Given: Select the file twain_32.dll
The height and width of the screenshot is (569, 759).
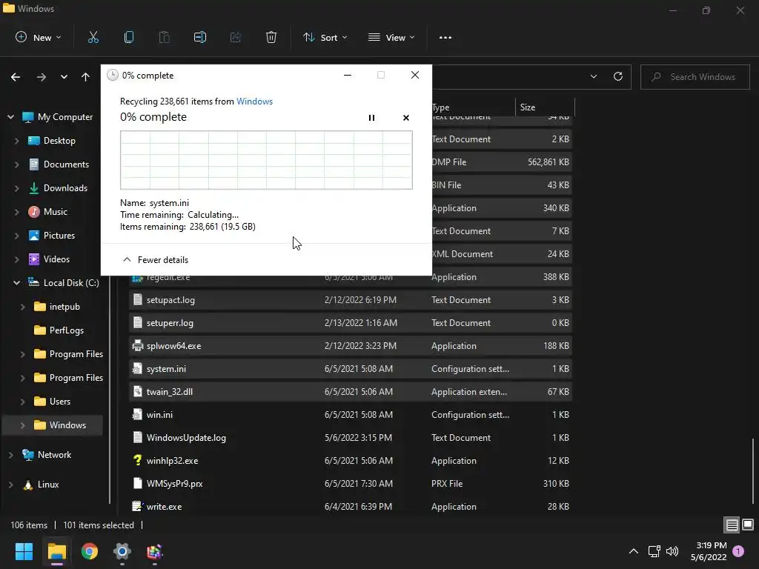Looking at the screenshot, I should [x=351, y=391].
